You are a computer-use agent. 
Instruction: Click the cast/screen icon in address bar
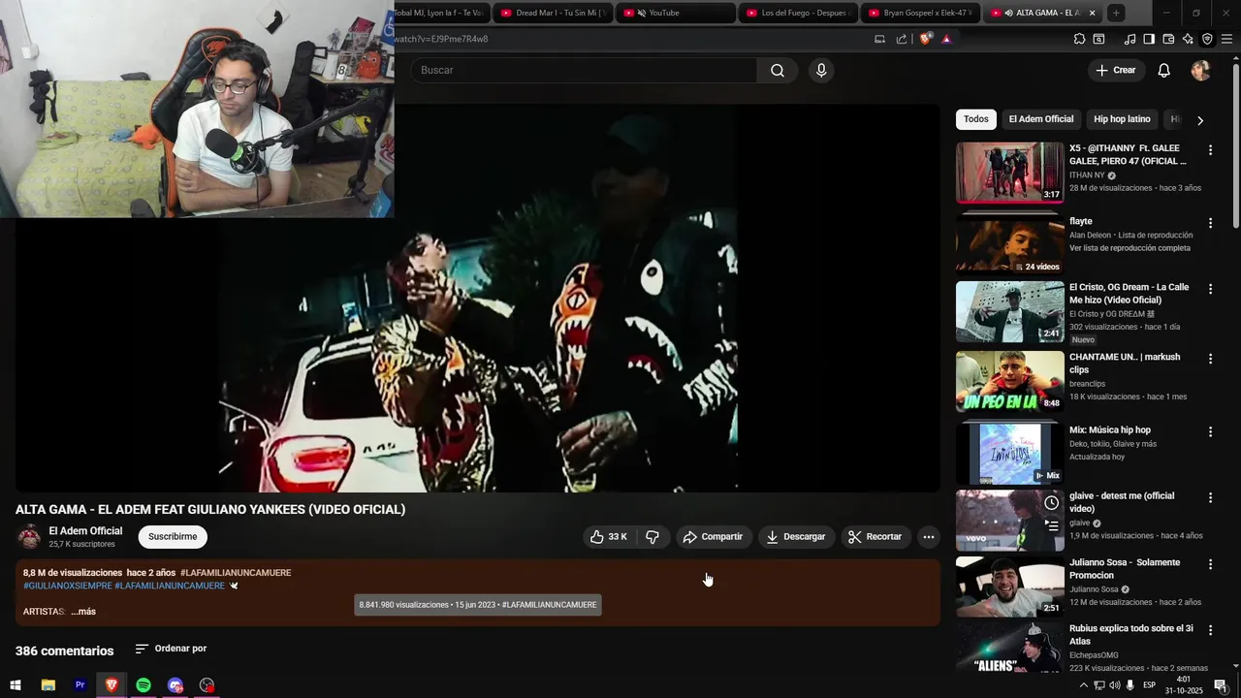tap(879, 39)
